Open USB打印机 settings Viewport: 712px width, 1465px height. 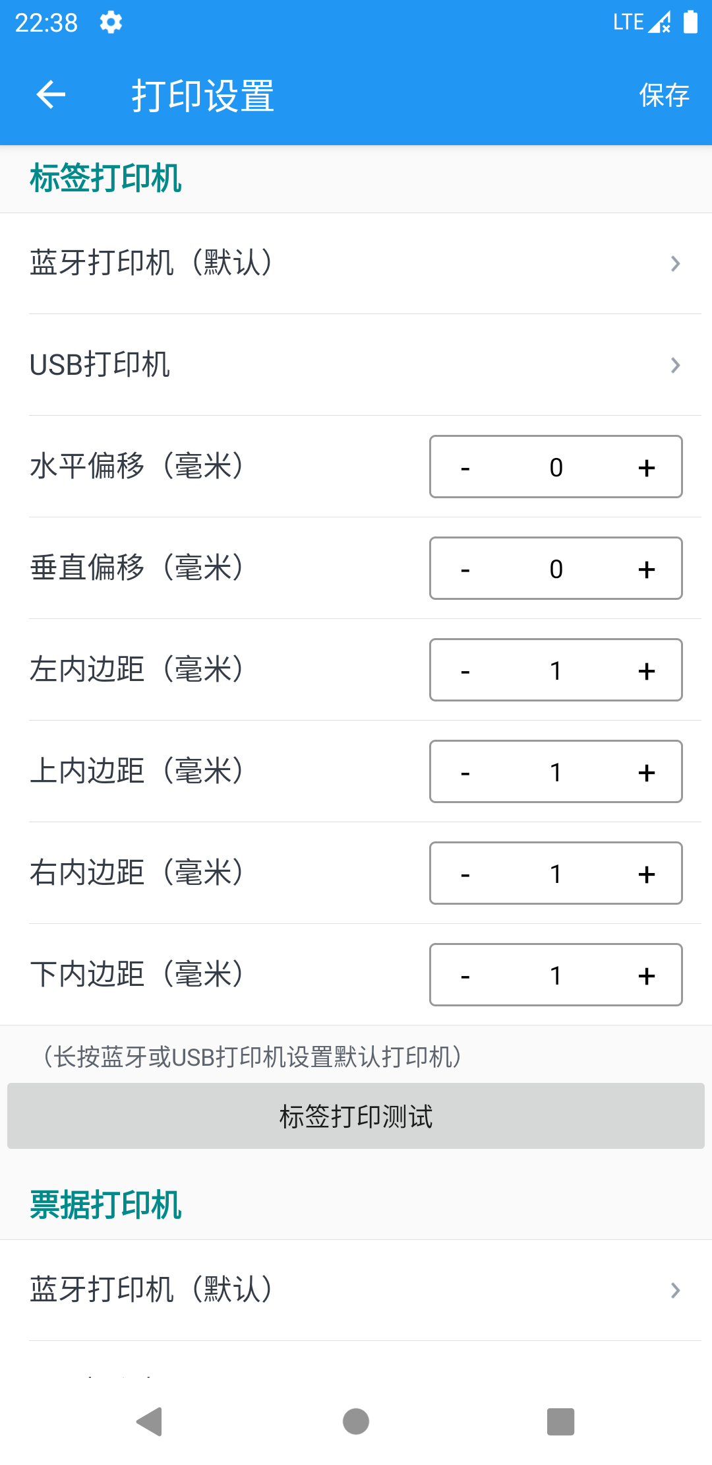pyautogui.click(x=100, y=365)
